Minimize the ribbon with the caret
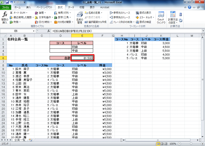 point(185,7)
